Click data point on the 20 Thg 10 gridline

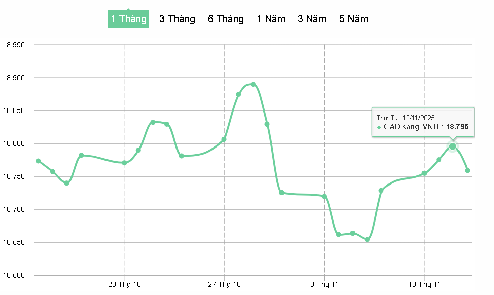coord(124,163)
